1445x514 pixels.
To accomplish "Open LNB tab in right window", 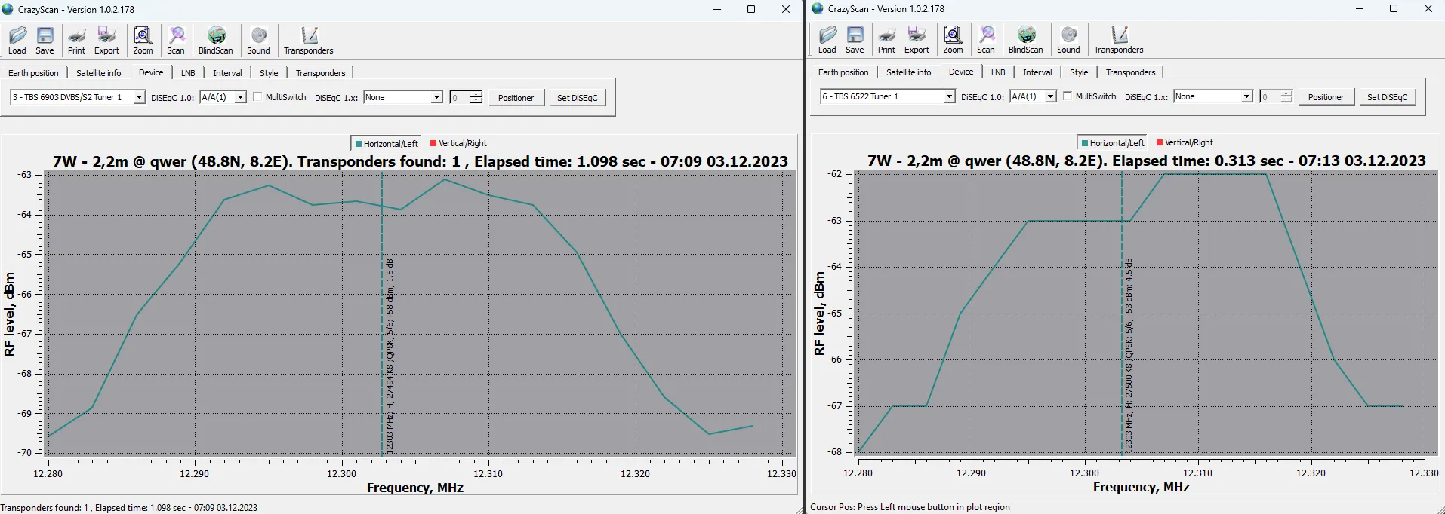I will click(x=998, y=72).
